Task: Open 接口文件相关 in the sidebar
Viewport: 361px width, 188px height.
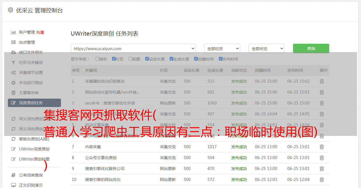Action: pos(31,52)
